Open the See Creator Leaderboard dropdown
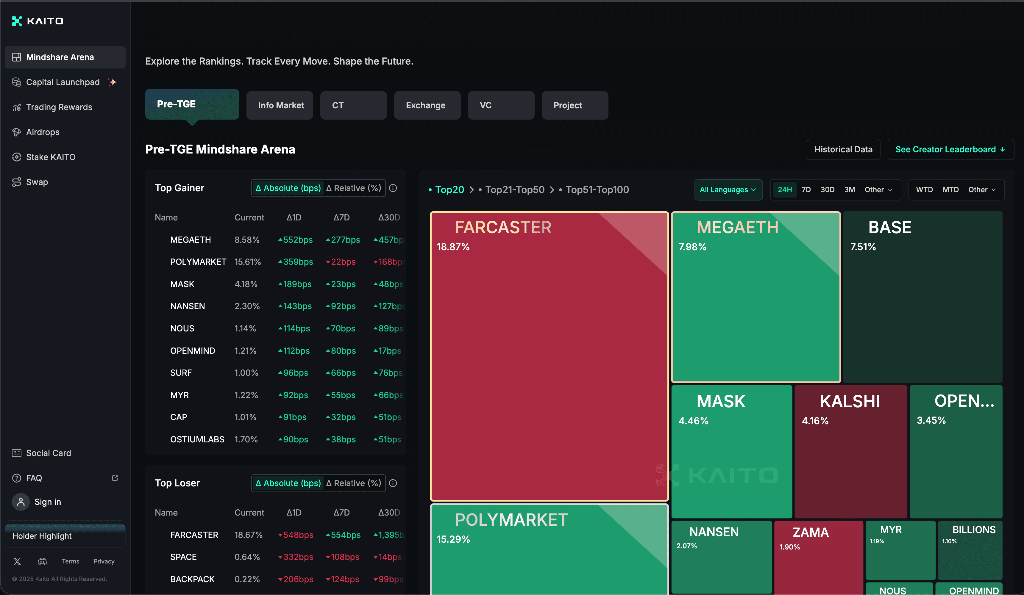1024x595 pixels. click(950, 149)
